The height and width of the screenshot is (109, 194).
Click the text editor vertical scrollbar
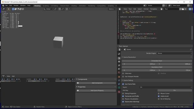(192, 33)
